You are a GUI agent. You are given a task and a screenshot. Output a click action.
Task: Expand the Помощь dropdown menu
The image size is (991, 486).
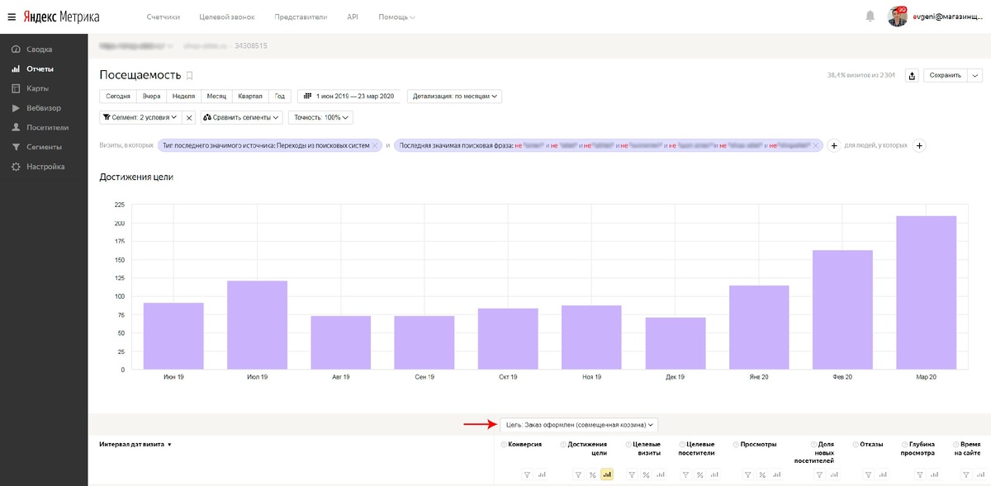[x=397, y=17]
